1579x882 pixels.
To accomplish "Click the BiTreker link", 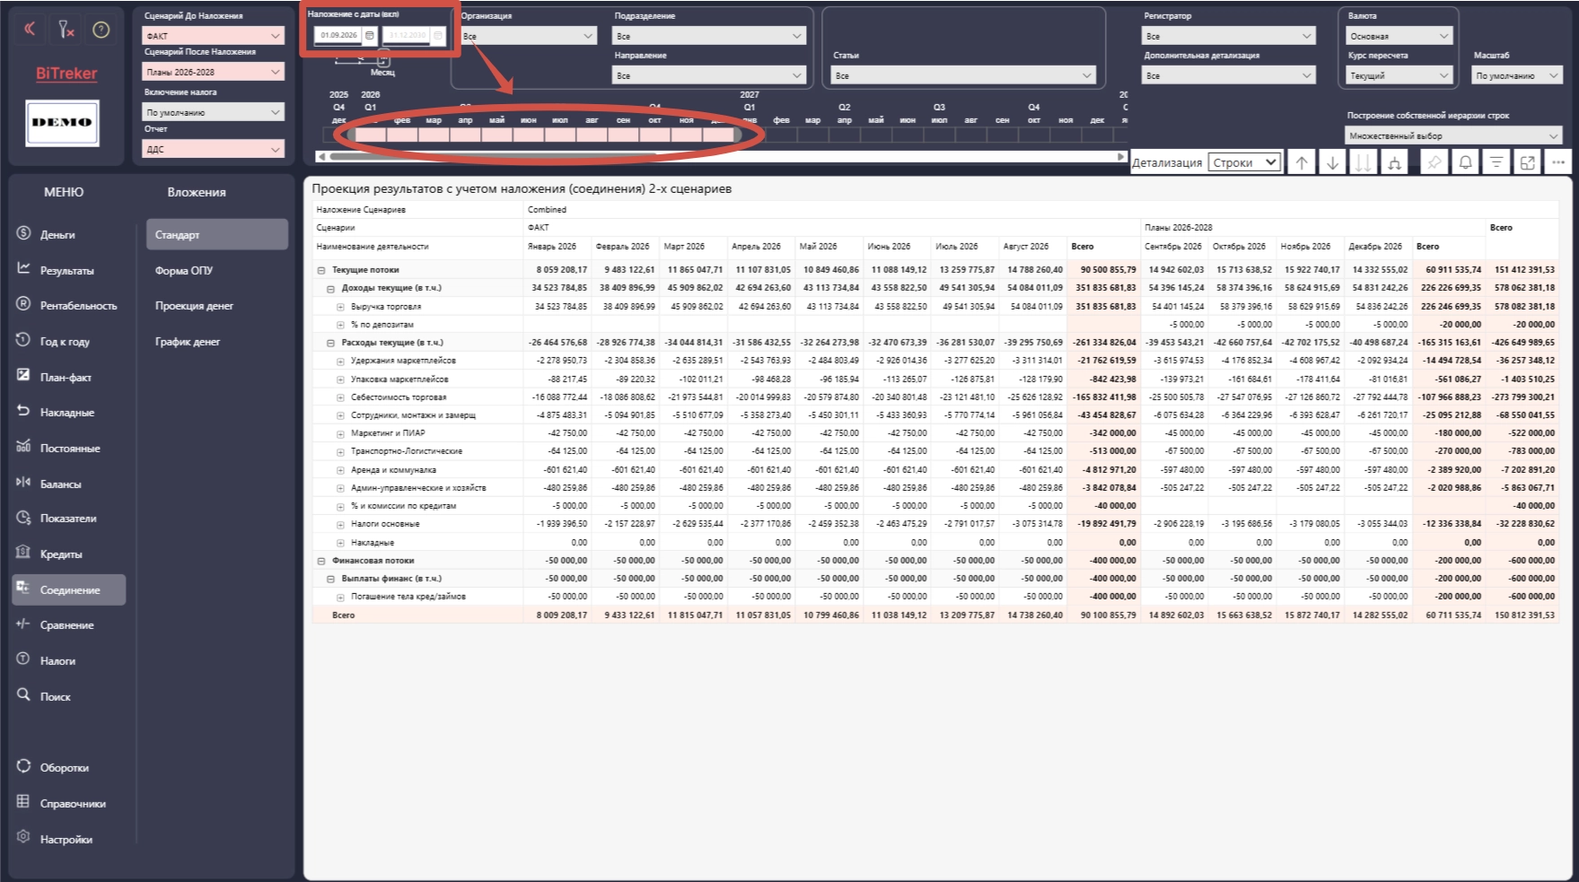I will pos(66,74).
